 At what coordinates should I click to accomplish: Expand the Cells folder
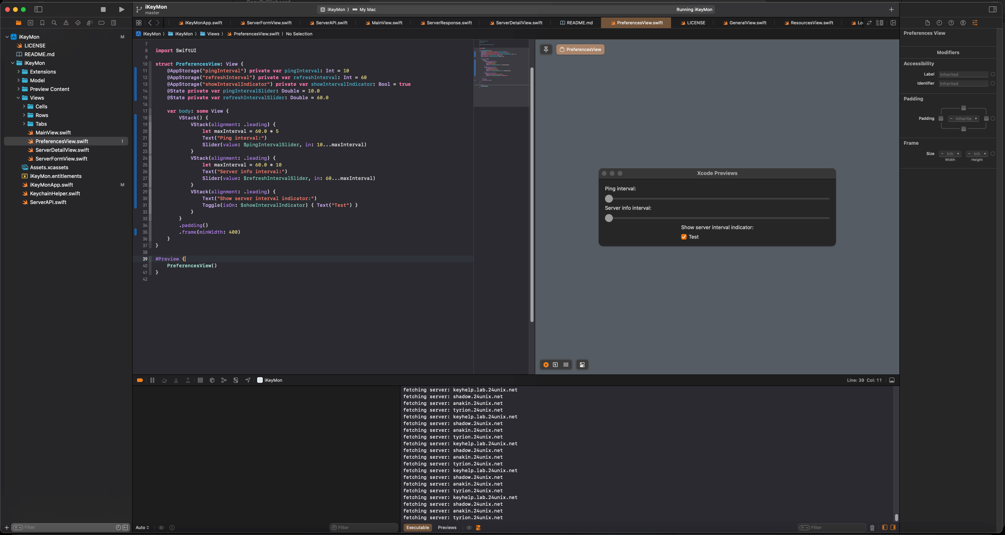[24, 106]
